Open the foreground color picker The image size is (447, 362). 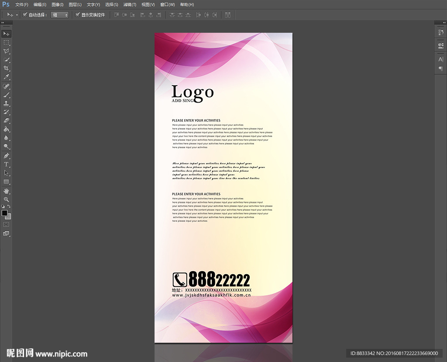4,213
